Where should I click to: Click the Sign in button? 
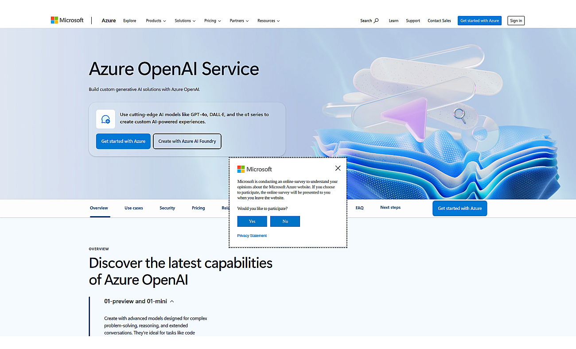516,21
